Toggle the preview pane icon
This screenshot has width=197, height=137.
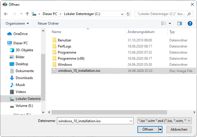[x=180, y=23]
